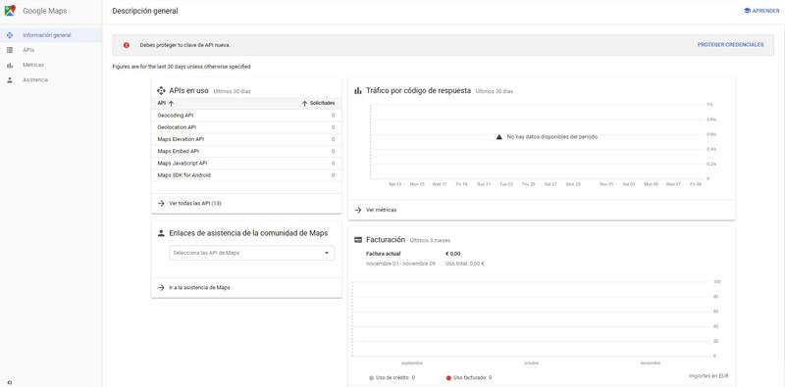Click the Solicitudes column header
Screen dimensions: 785x387
(323, 104)
